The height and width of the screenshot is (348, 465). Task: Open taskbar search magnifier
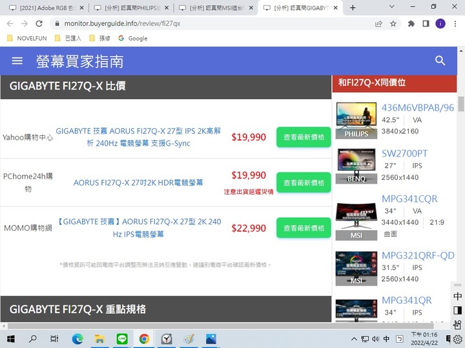point(33,338)
